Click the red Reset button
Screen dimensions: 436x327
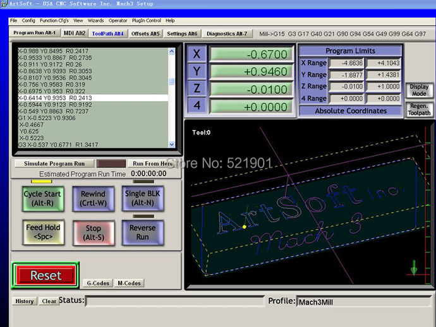45,275
